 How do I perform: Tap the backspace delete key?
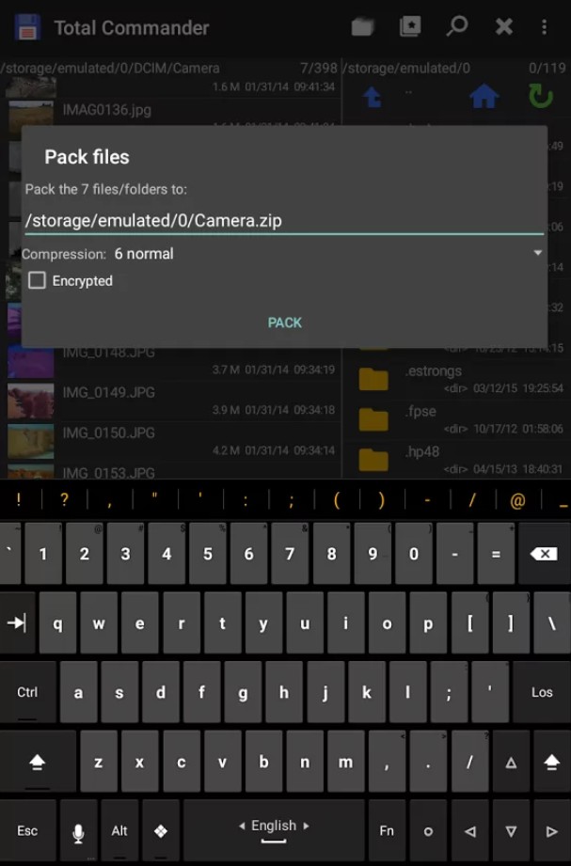[x=544, y=554]
